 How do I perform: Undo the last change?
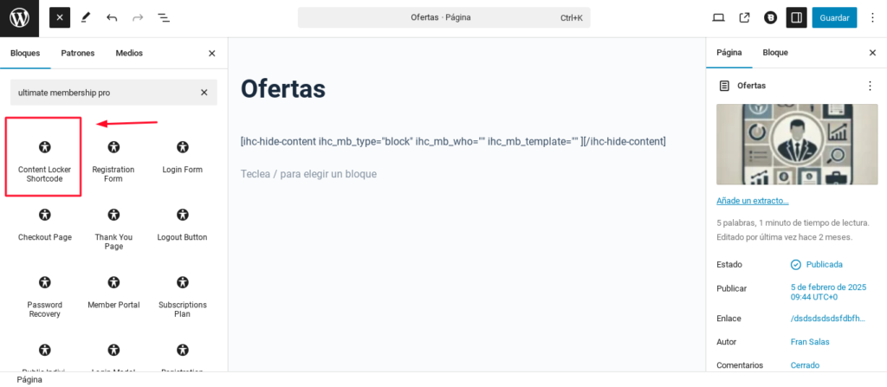pos(112,18)
